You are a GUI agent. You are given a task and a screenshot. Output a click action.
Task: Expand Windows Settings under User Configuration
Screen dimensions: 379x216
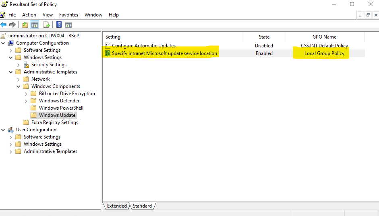click(x=10, y=145)
